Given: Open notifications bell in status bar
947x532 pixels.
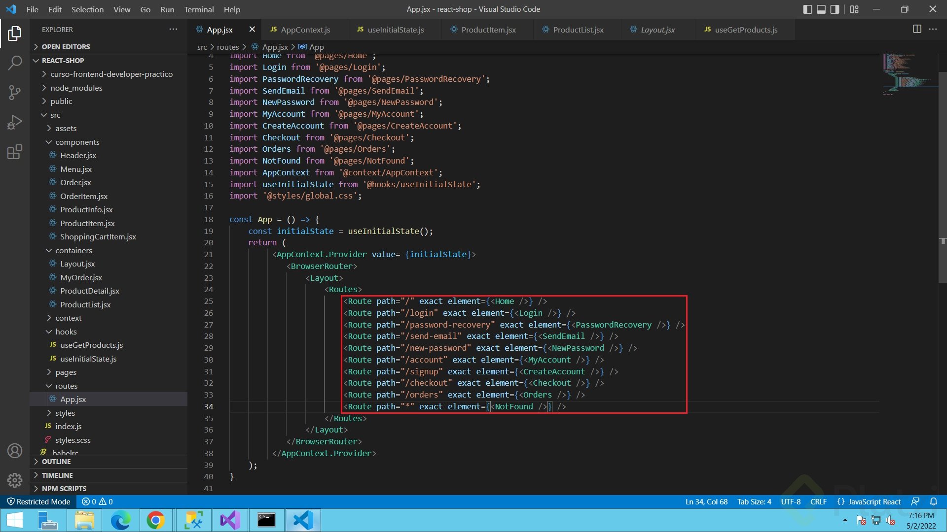Looking at the screenshot, I should click(933, 501).
